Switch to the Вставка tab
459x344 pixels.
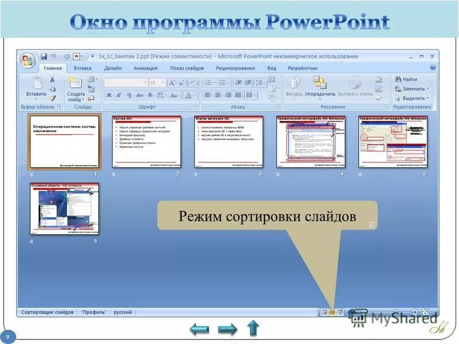83,68
